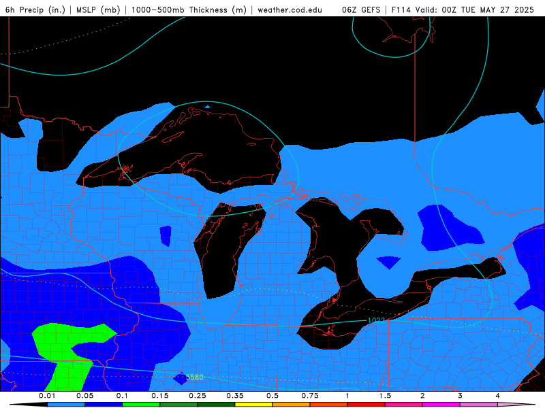545x408 pixels.
Task: Click the "MSLP (mb)" header label
Action: tap(98, 10)
